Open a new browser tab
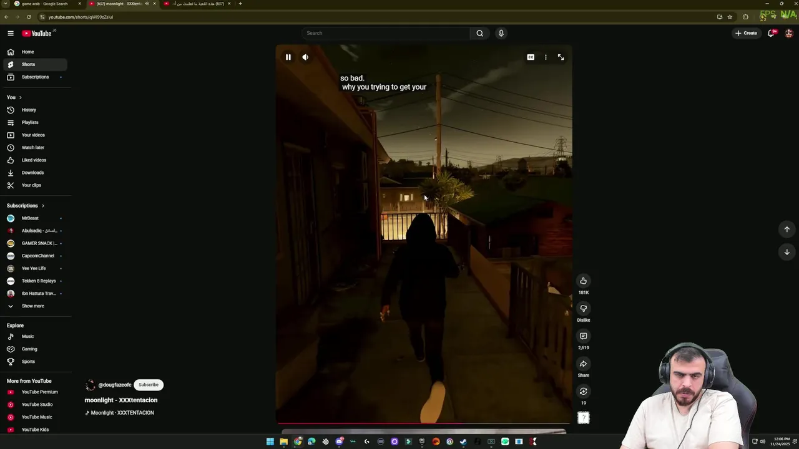Screen dimensions: 799x449 click(240, 4)
